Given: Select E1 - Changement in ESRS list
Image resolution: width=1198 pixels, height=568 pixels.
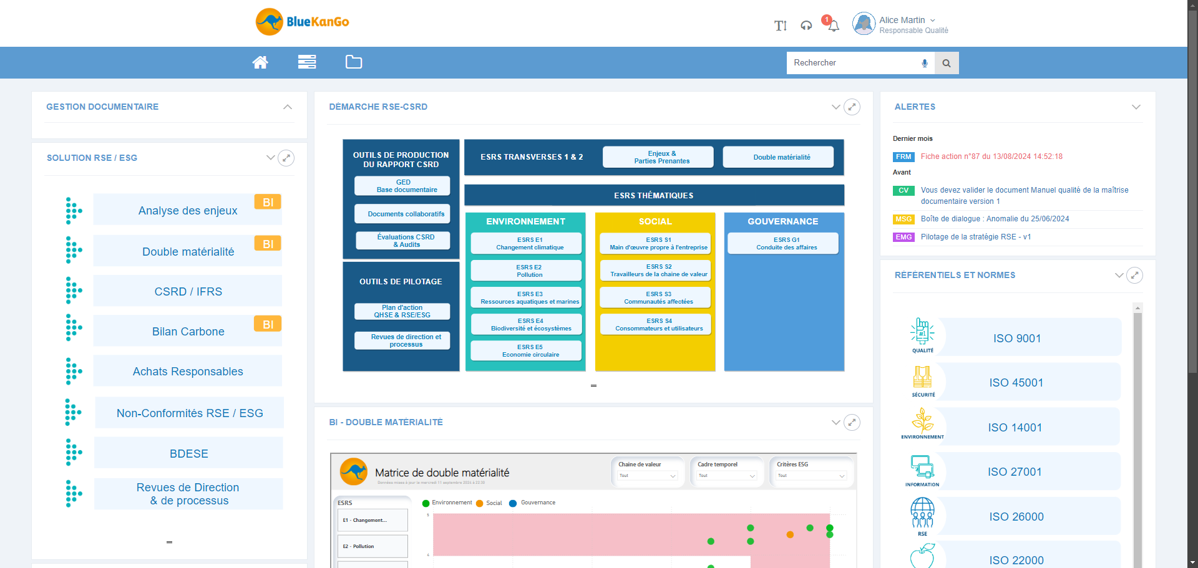Looking at the screenshot, I should (373, 520).
